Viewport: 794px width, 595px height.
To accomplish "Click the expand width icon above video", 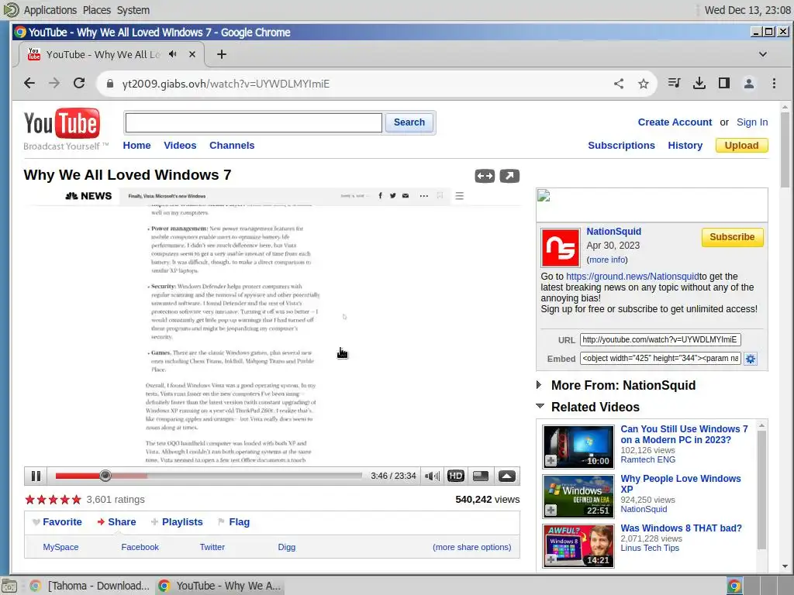I will (485, 176).
